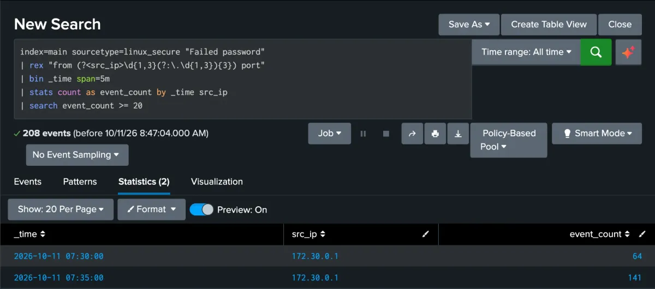Click the 208 events status text

pos(47,133)
